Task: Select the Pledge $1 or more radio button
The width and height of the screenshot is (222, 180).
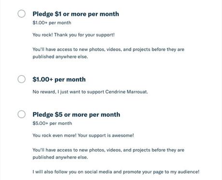Action: [22, 14]
